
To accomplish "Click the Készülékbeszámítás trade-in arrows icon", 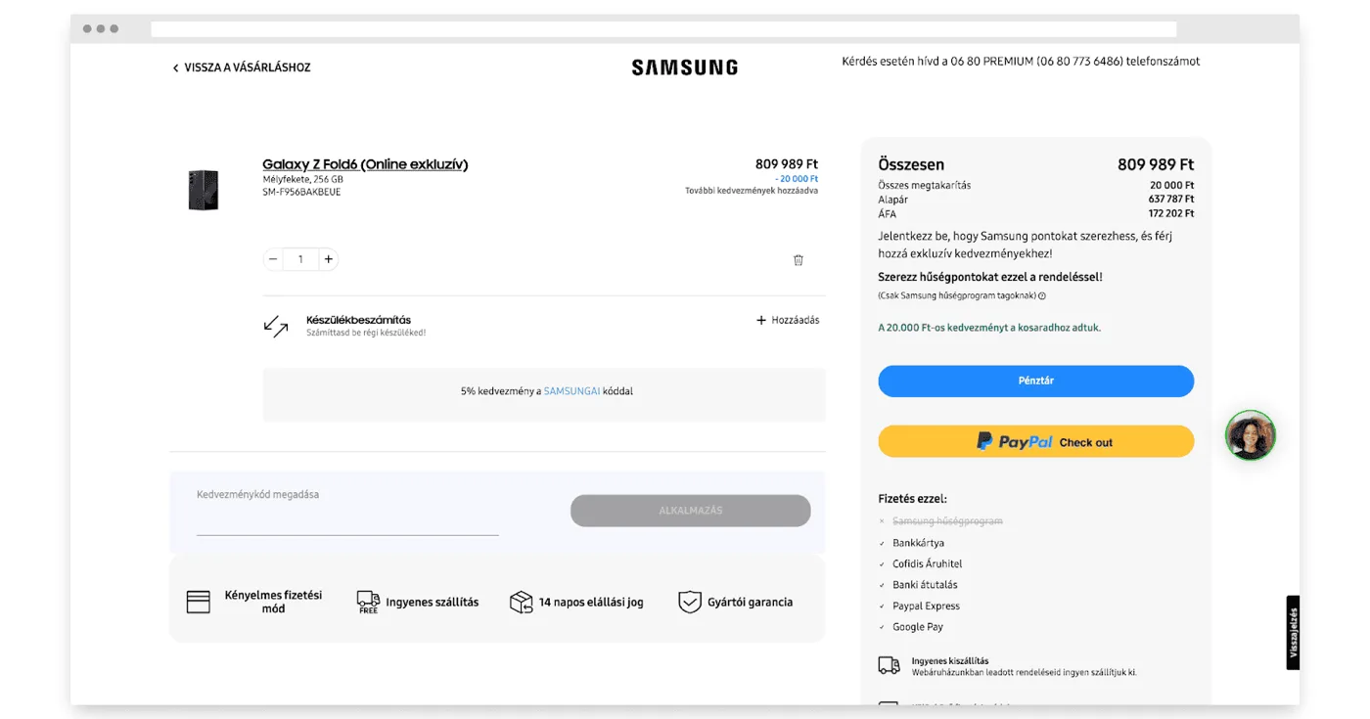I will 276,326.
